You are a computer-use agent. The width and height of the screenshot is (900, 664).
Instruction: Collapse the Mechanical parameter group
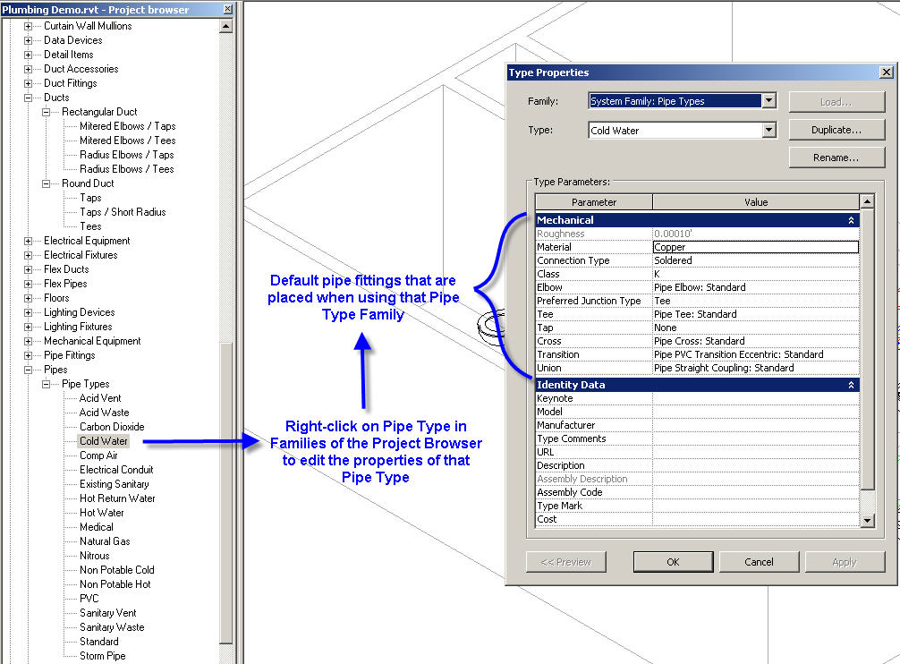tap(851, 220)
